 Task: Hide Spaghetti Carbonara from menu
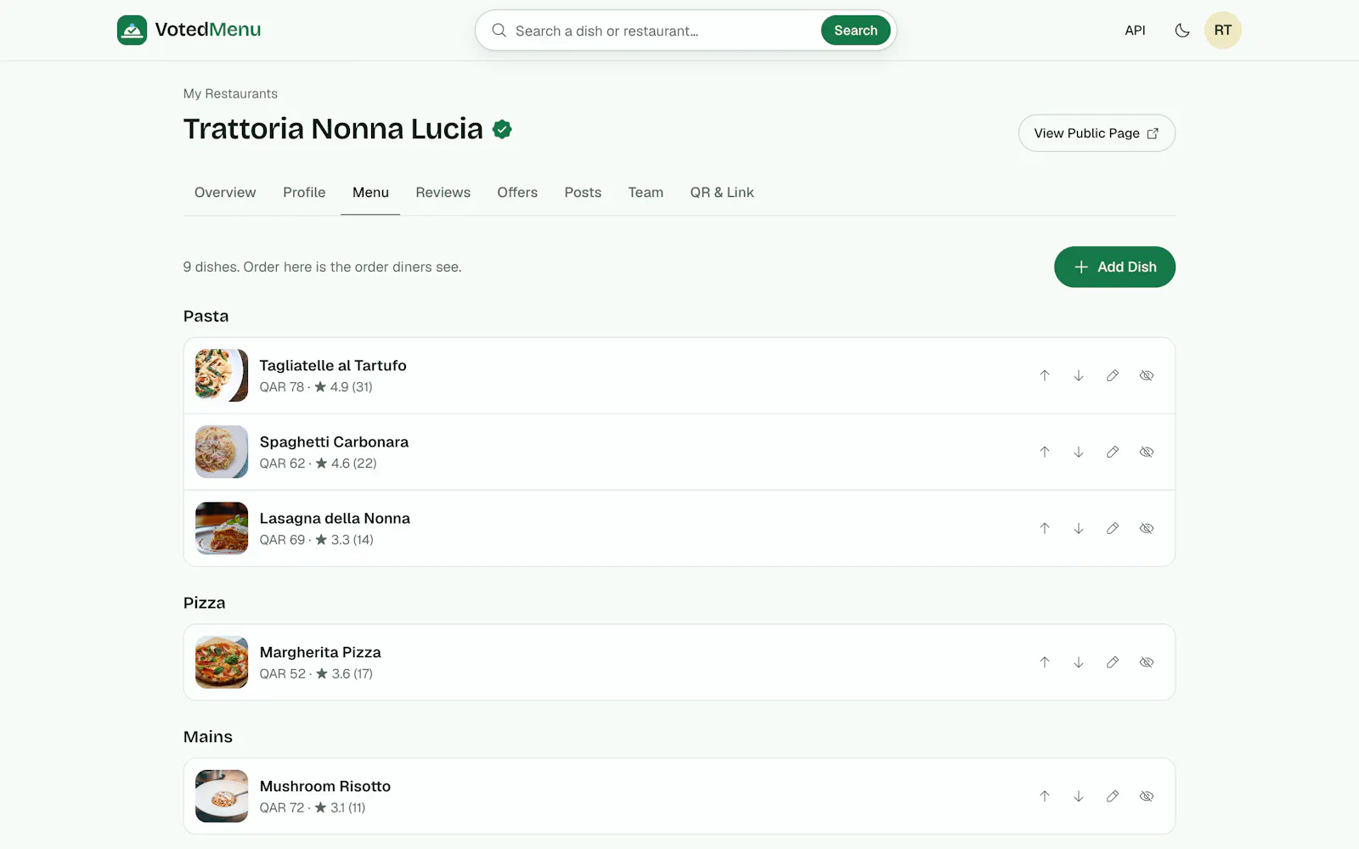[1147, 452]
